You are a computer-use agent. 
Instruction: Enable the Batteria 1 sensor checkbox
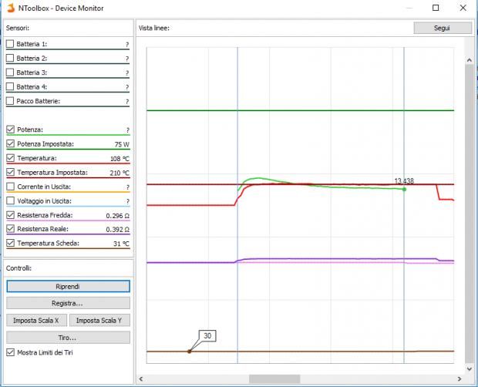pos(10,44)
